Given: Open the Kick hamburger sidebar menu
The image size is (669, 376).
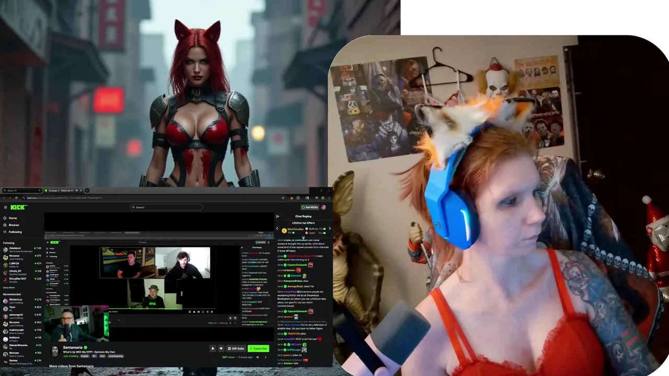Looking at the screenshot, I should (5, 207).
